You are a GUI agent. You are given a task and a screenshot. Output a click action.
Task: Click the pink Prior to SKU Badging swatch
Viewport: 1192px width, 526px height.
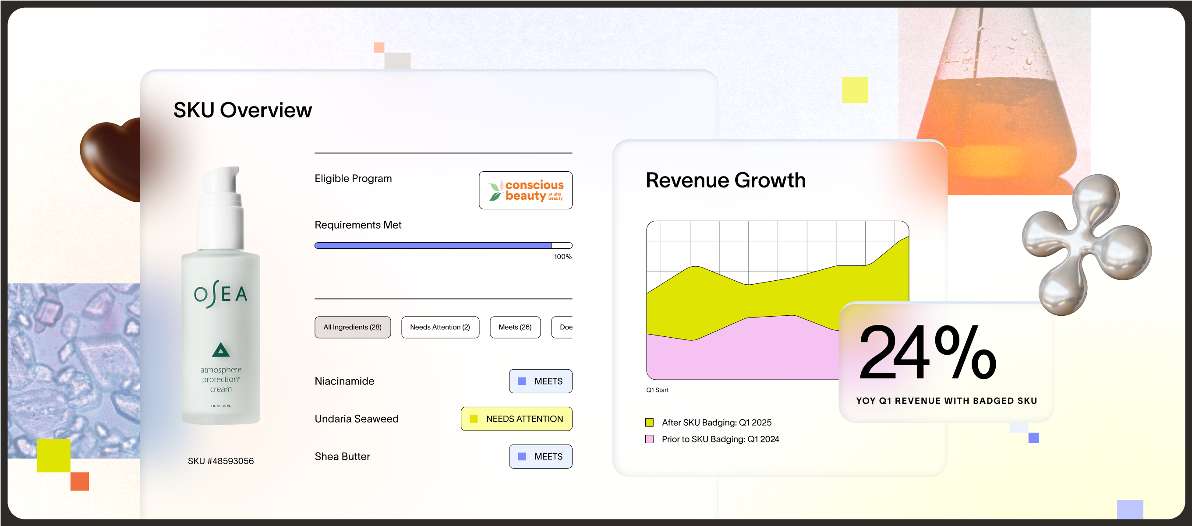[x=650, y=439]
